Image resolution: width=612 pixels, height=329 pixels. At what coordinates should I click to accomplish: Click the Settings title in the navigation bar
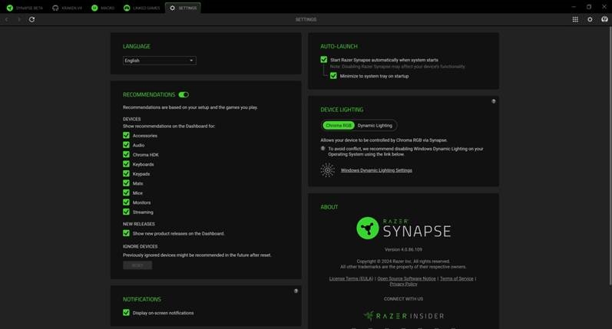(306, 19)
